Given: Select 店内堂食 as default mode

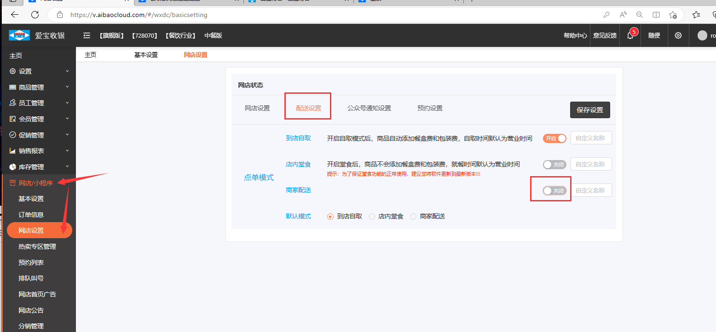Looking at the screenshot, I should [x=372, y=217].
